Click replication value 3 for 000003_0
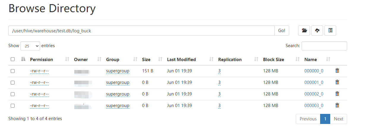This screenshot has height=129, width=365. [219, 106]
